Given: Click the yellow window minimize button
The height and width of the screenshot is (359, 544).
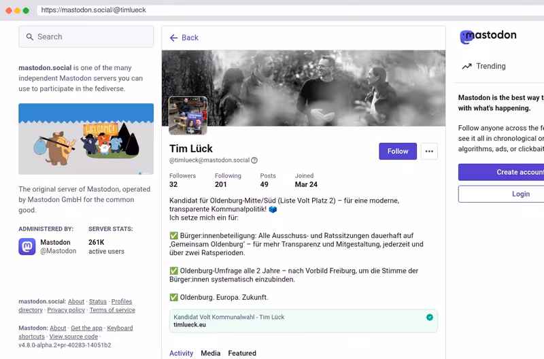Looking at the screenshot, I should (18, 10).
